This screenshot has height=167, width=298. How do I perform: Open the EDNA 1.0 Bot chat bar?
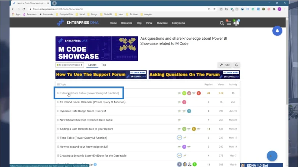261,165
